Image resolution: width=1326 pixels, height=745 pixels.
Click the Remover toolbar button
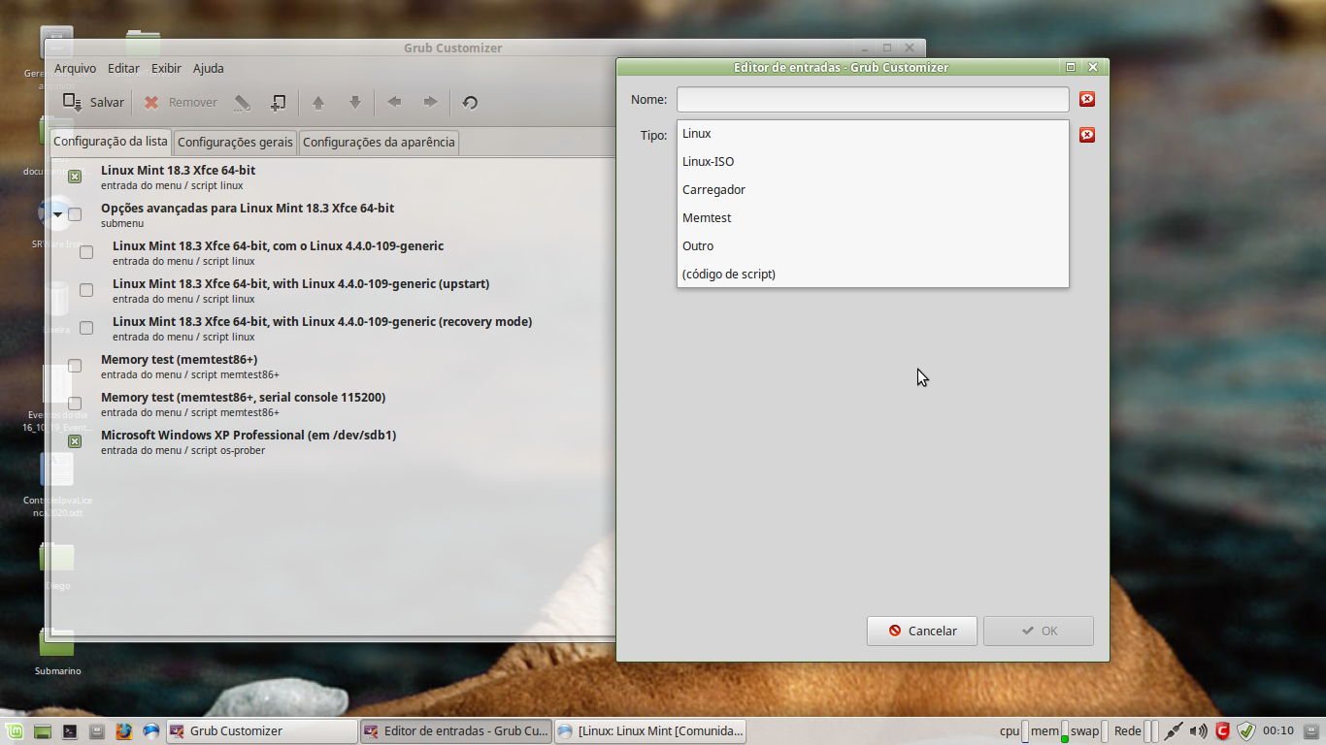[x=181, y=102]
